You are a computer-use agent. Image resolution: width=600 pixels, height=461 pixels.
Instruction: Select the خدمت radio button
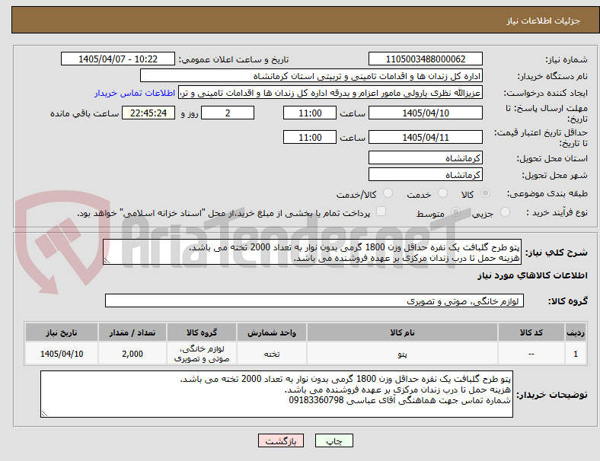coord(442,193)
